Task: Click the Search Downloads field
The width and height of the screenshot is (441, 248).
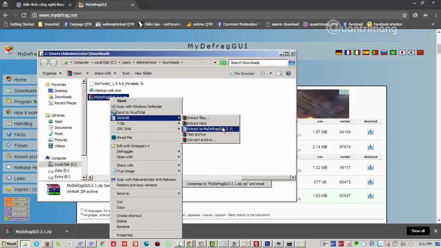Action: point(258,62)
